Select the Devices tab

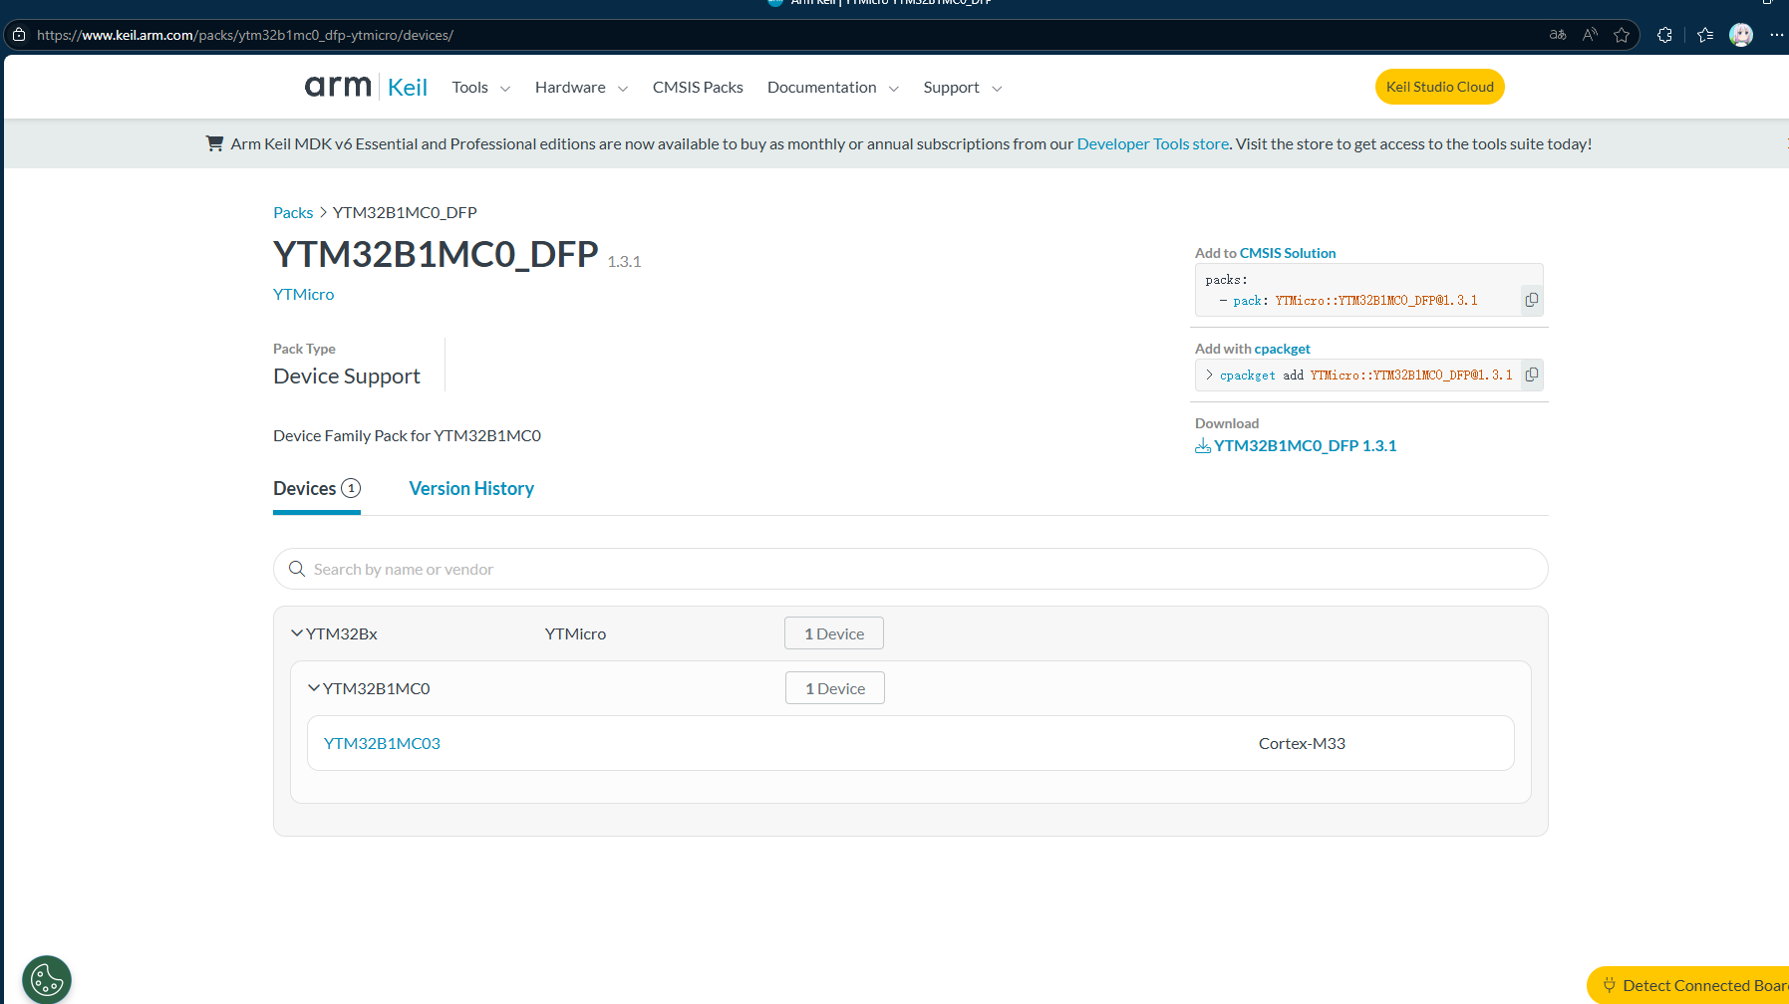coord(317,489)
